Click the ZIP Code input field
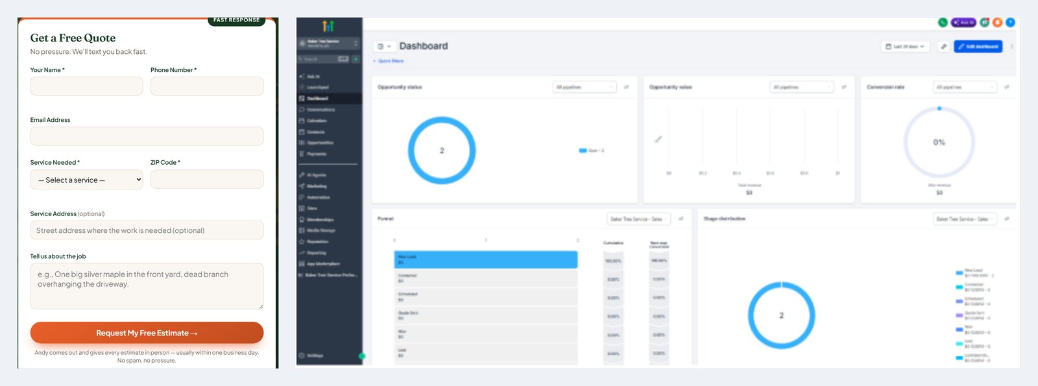This screenshot has width=1038, height=386. tap(207, 179)
